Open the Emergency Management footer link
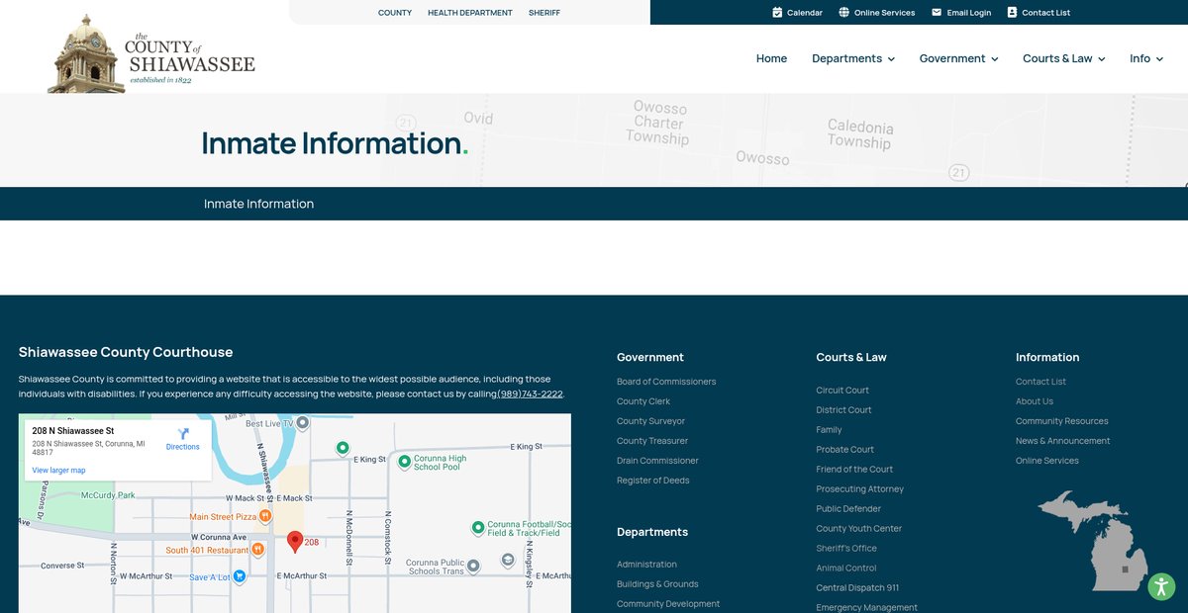 click(x=867, y=608)
